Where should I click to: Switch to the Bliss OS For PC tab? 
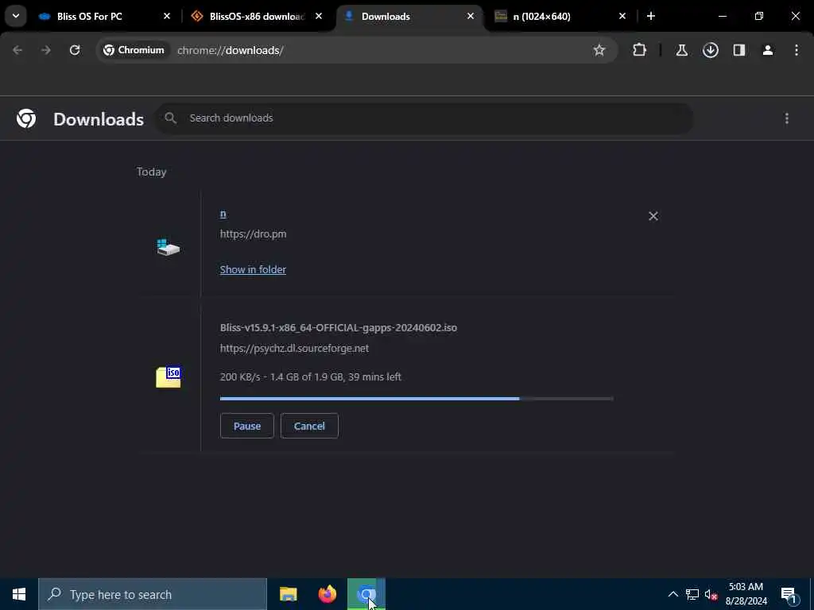coord(104,16)
